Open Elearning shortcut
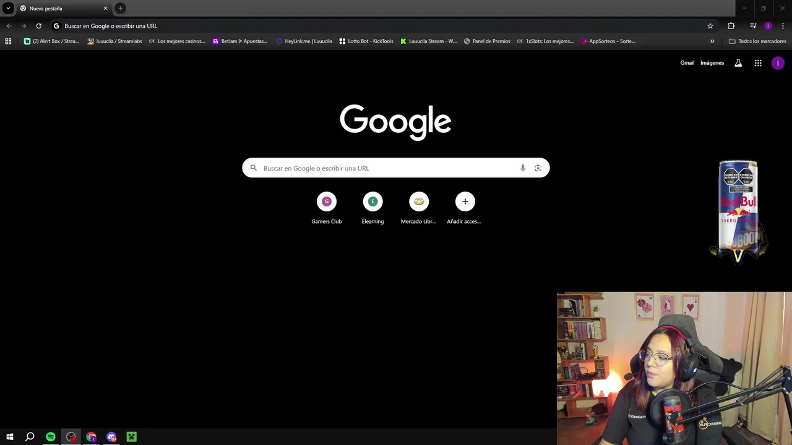 [372, 208]
